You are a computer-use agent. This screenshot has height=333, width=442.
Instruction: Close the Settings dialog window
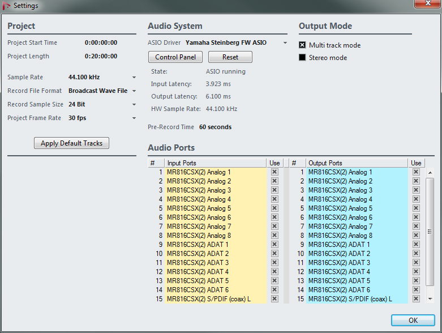[x=428, y=3]
